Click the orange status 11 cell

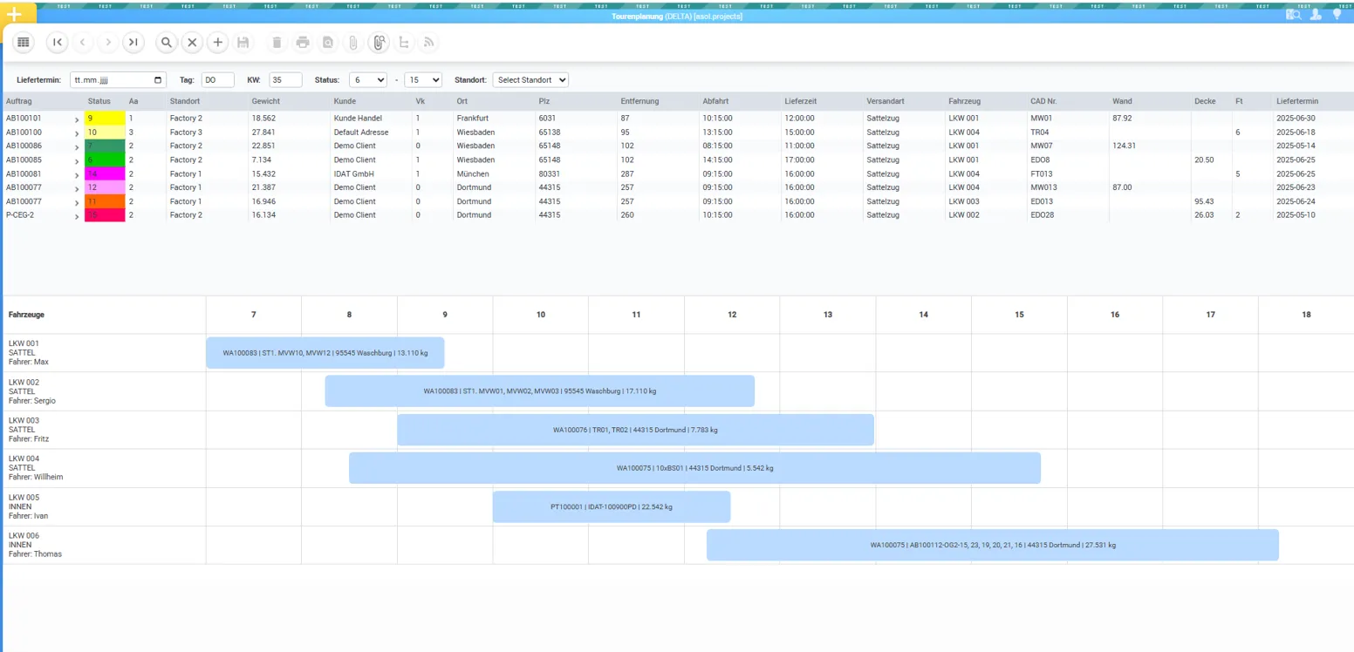105,201
